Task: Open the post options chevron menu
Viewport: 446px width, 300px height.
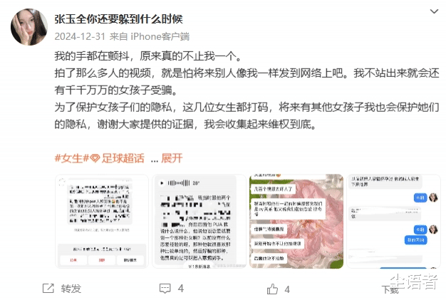Action: [x=434, y=11]
